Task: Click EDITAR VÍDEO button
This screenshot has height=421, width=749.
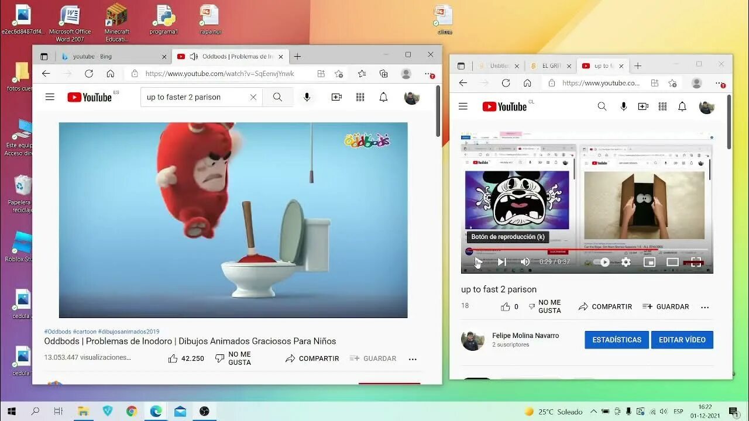Action: pos(682,340)
